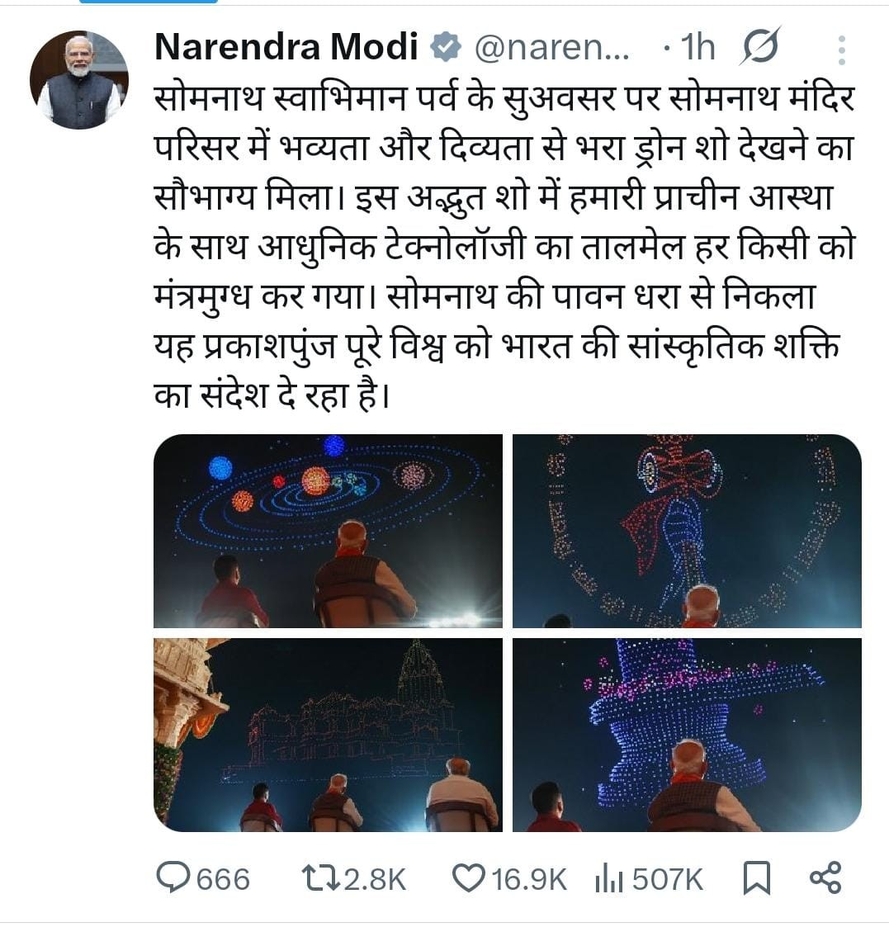This screenshot has height=927, width=889.
Task: Click the blue verified badge
Action: (447, 49)
